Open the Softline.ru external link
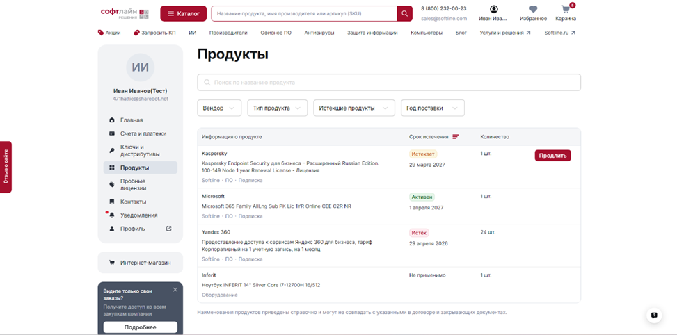 point(559,33)
